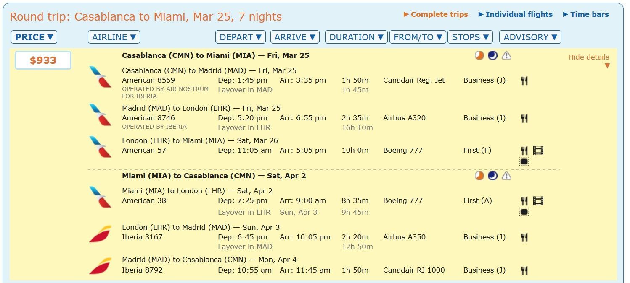Click the orange long layover icon for return trip
The height and width of the screenshot is (283, 630).
pyautogui.click(x=479, y=176)
